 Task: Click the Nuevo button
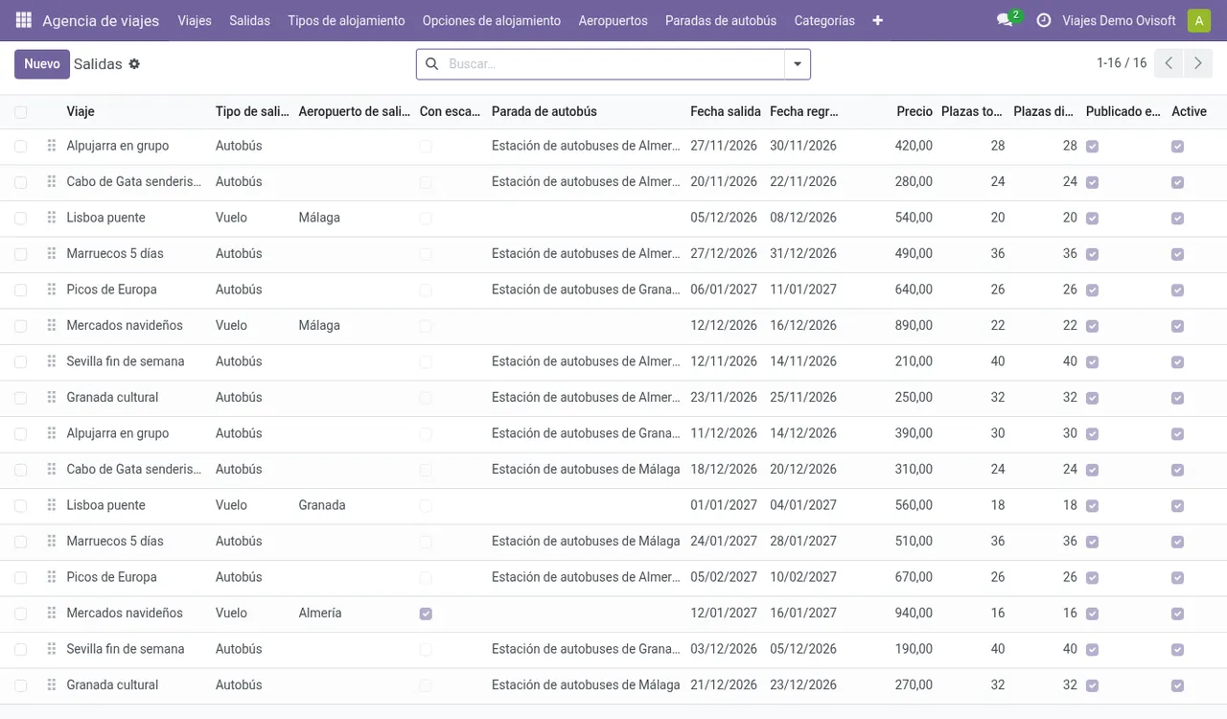pos(42,64)
